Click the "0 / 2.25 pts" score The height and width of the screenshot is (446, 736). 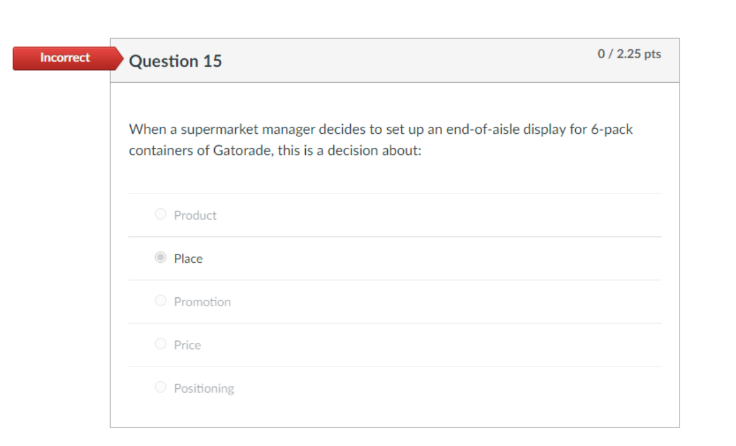pyautogui.click(x=629, y=54)
